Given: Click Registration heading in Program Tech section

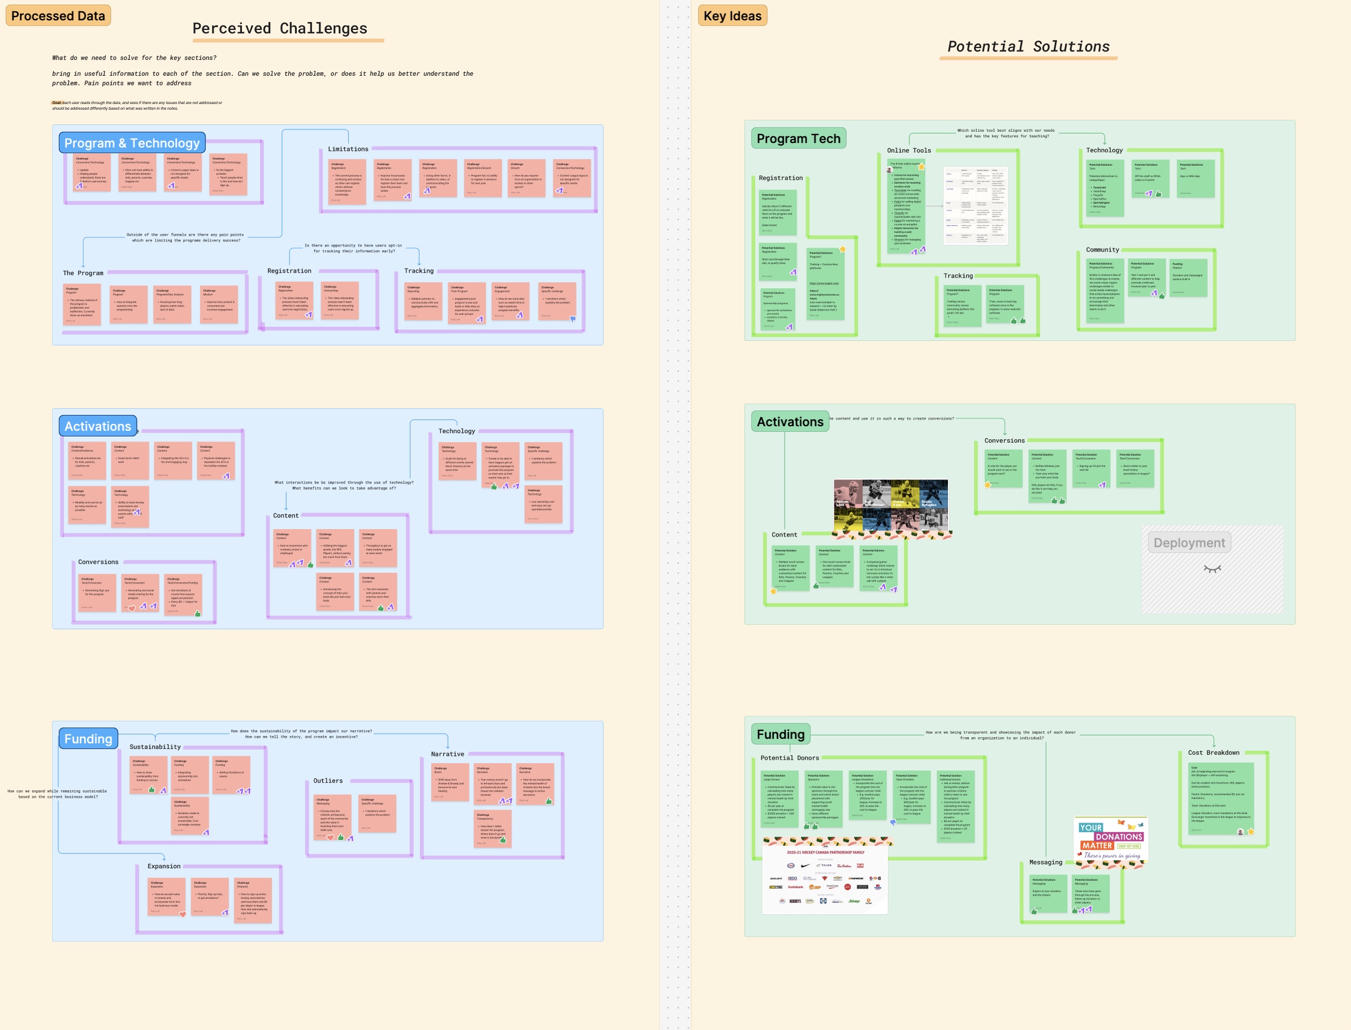Looking at the screenshot, I should coord(780,178).
